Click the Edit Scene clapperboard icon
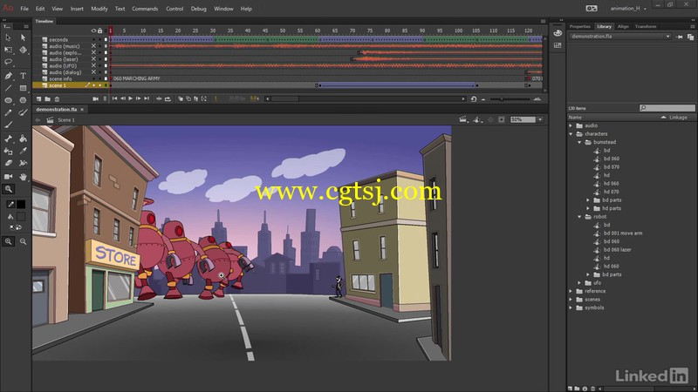698x392 pixels. coord(463,119)
